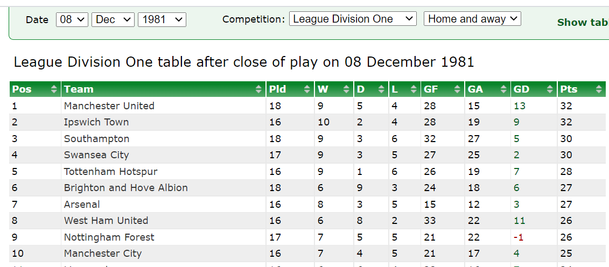Open the day dropdown showing 08
The image size is (609, 267).
coord(72,19)
